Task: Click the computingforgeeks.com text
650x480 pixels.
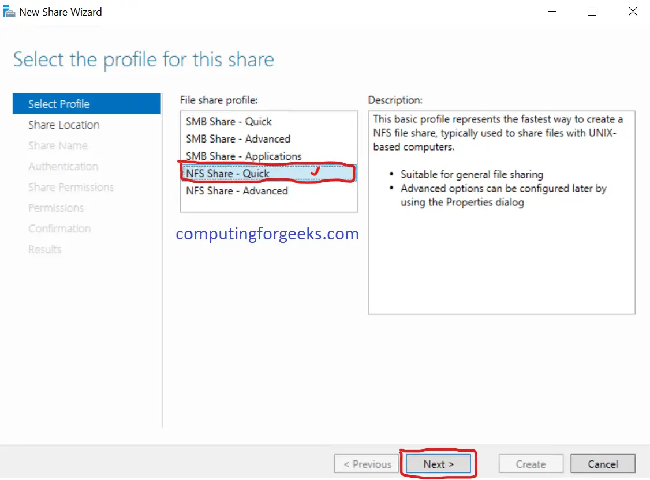Action: [x=267, y=234]
